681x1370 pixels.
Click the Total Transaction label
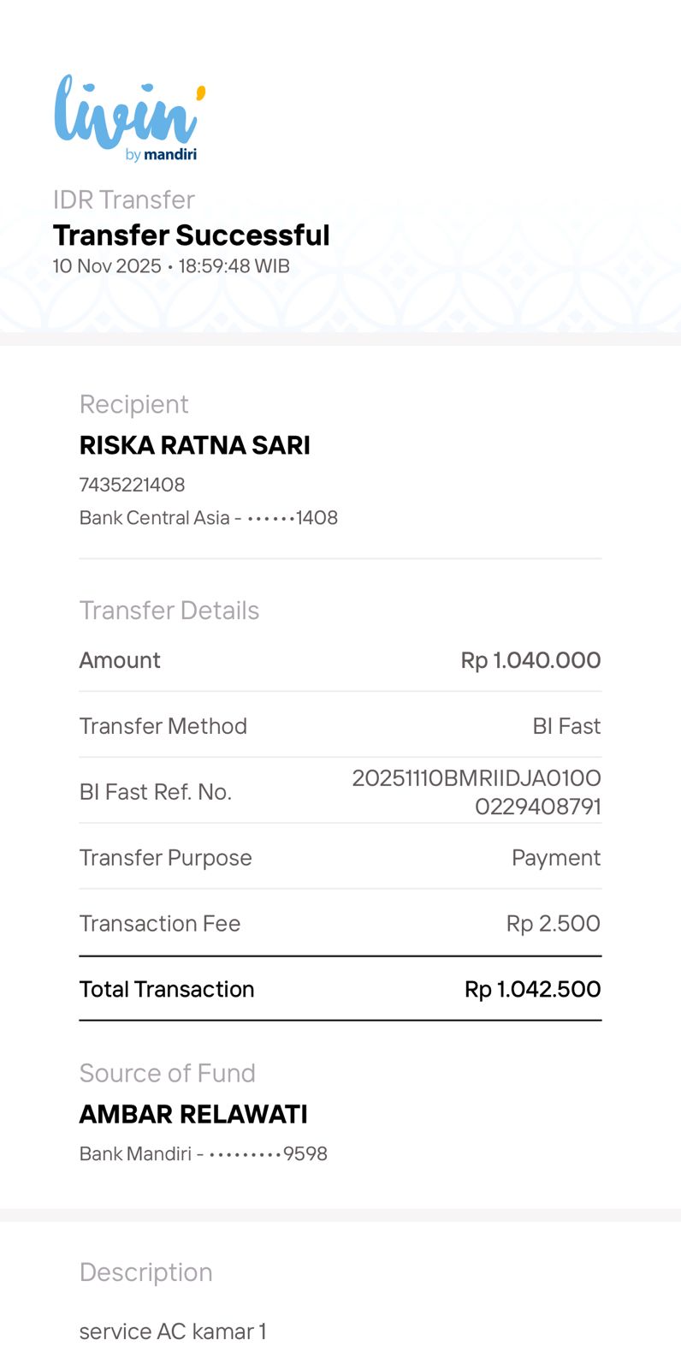pos(167,990)
